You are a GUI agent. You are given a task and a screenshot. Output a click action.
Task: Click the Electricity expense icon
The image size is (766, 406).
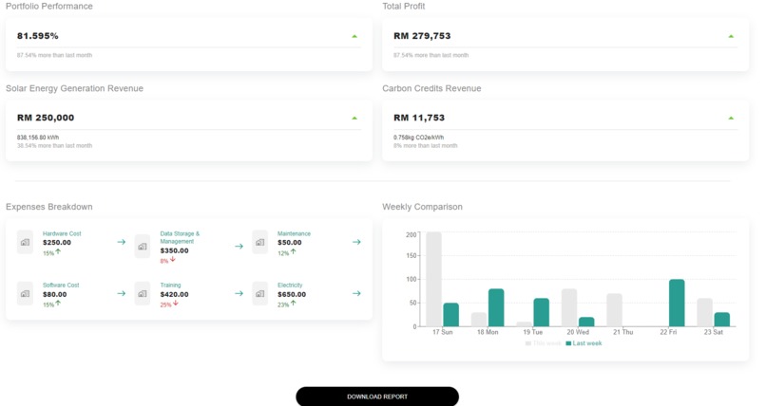[259, 293]
